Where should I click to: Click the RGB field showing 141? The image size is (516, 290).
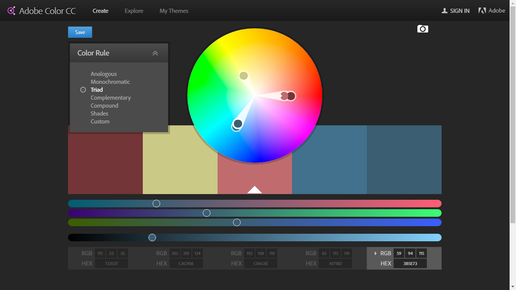coord(347,253)
